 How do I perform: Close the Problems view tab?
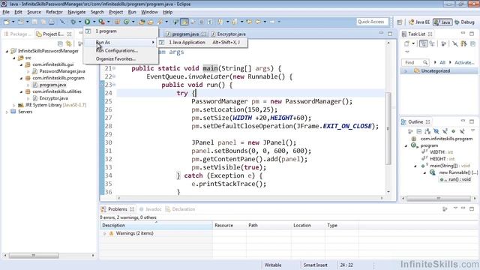[x=132, y=209]
